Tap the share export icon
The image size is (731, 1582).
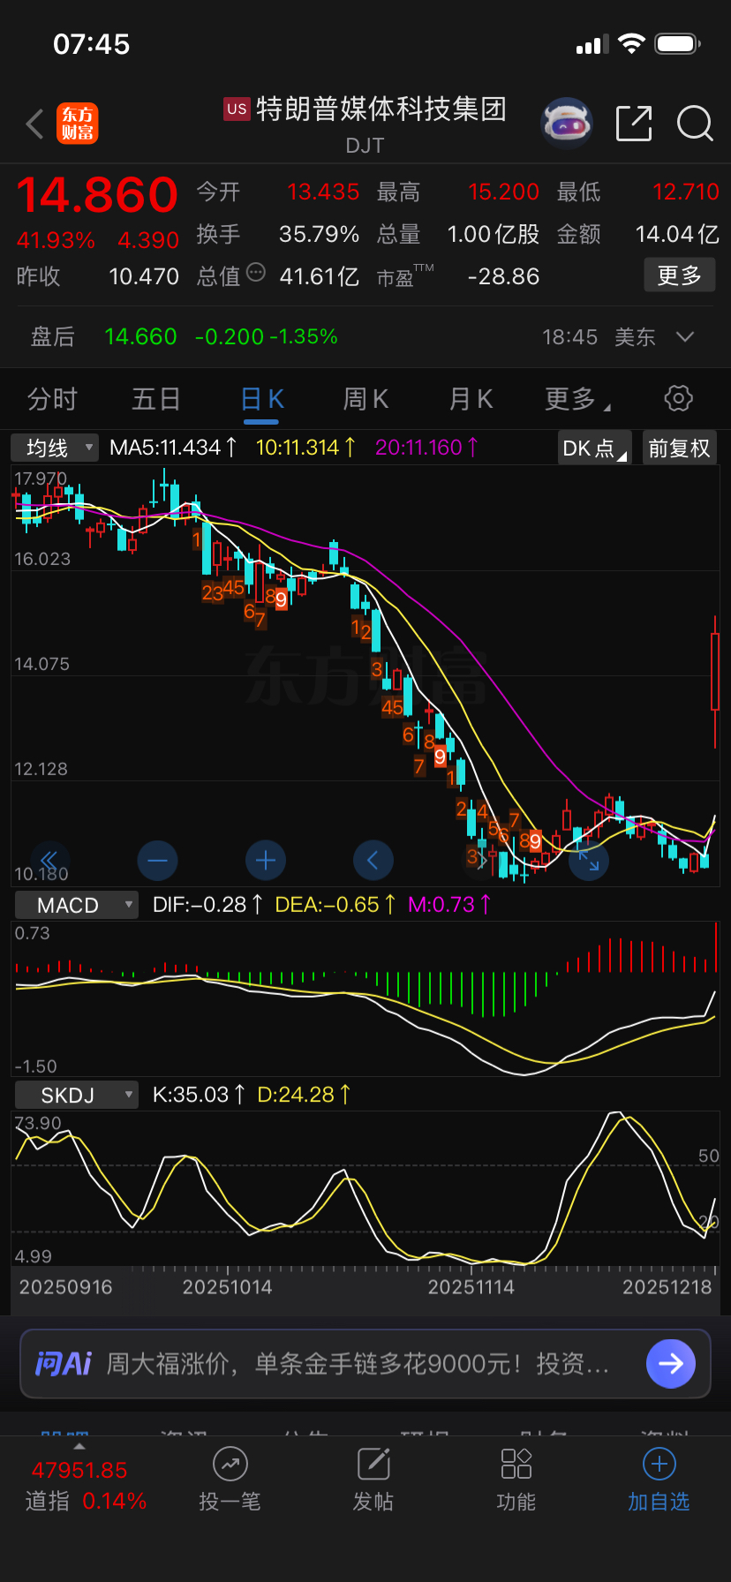coord(634,124)
